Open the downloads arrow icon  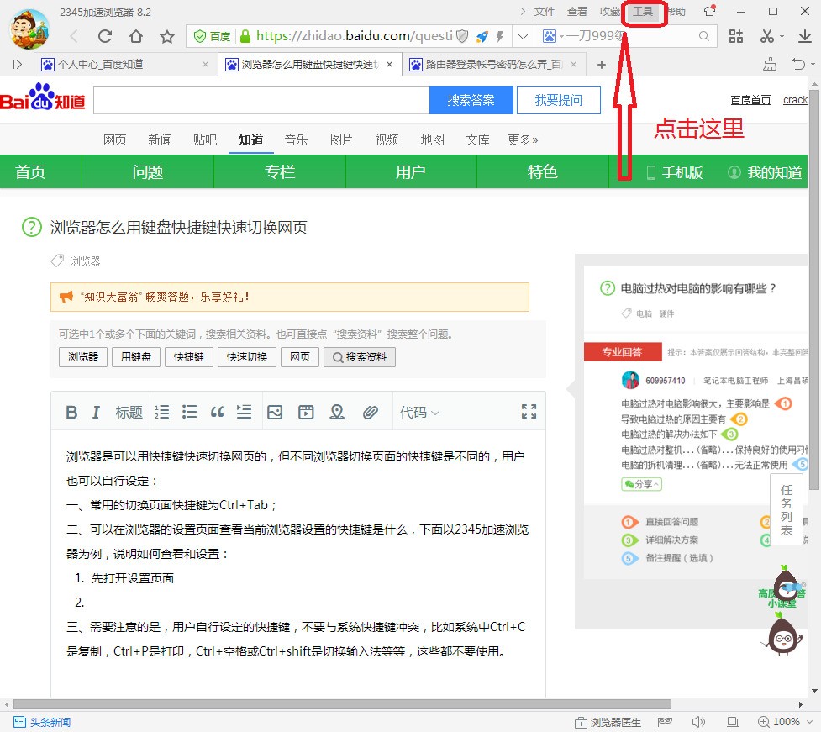coord(805,36)
